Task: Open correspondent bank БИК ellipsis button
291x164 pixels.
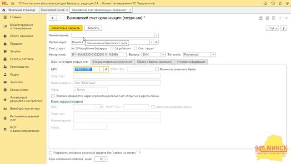Action: tap(97, 107)
